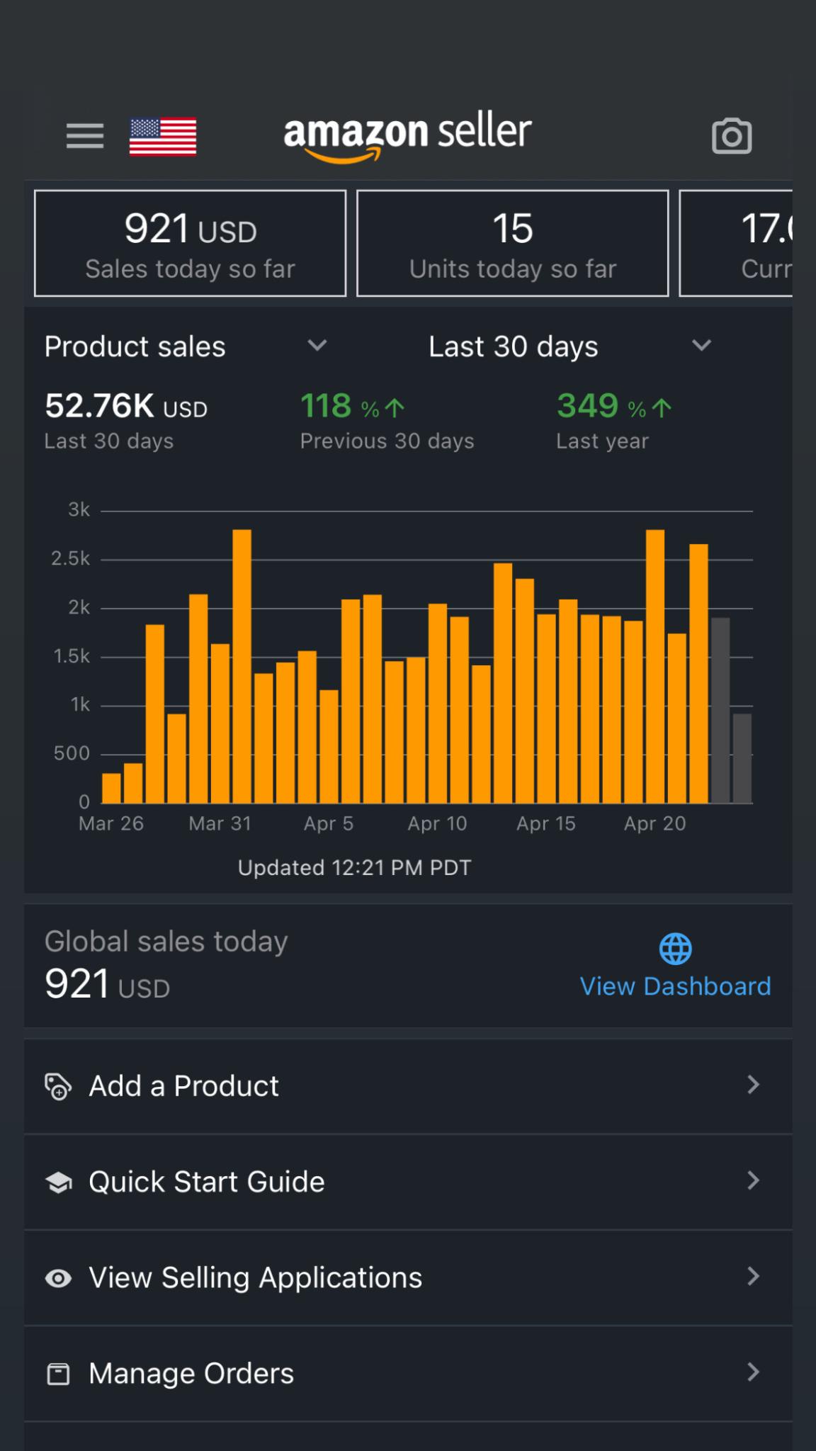Viewport: 816px width, 1451px height.
Task: Tap the tallest orange bar near Mar 31
Action: [242, 666]
